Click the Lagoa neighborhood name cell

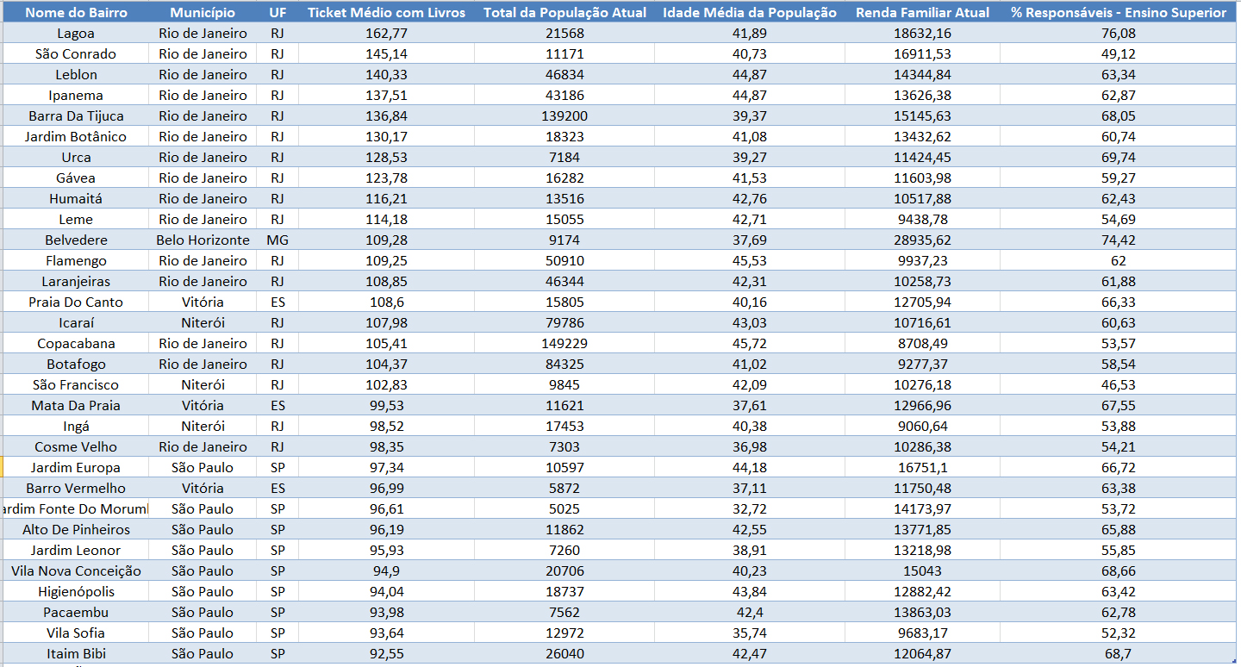point(76,33)
